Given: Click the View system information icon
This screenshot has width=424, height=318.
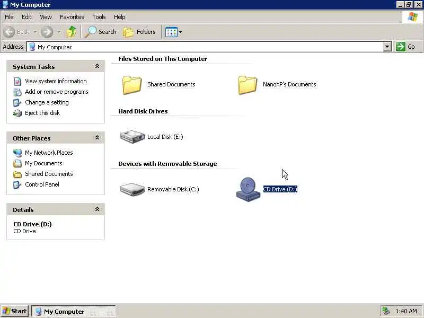Looking at the screenshot, I should click(17, 82).
